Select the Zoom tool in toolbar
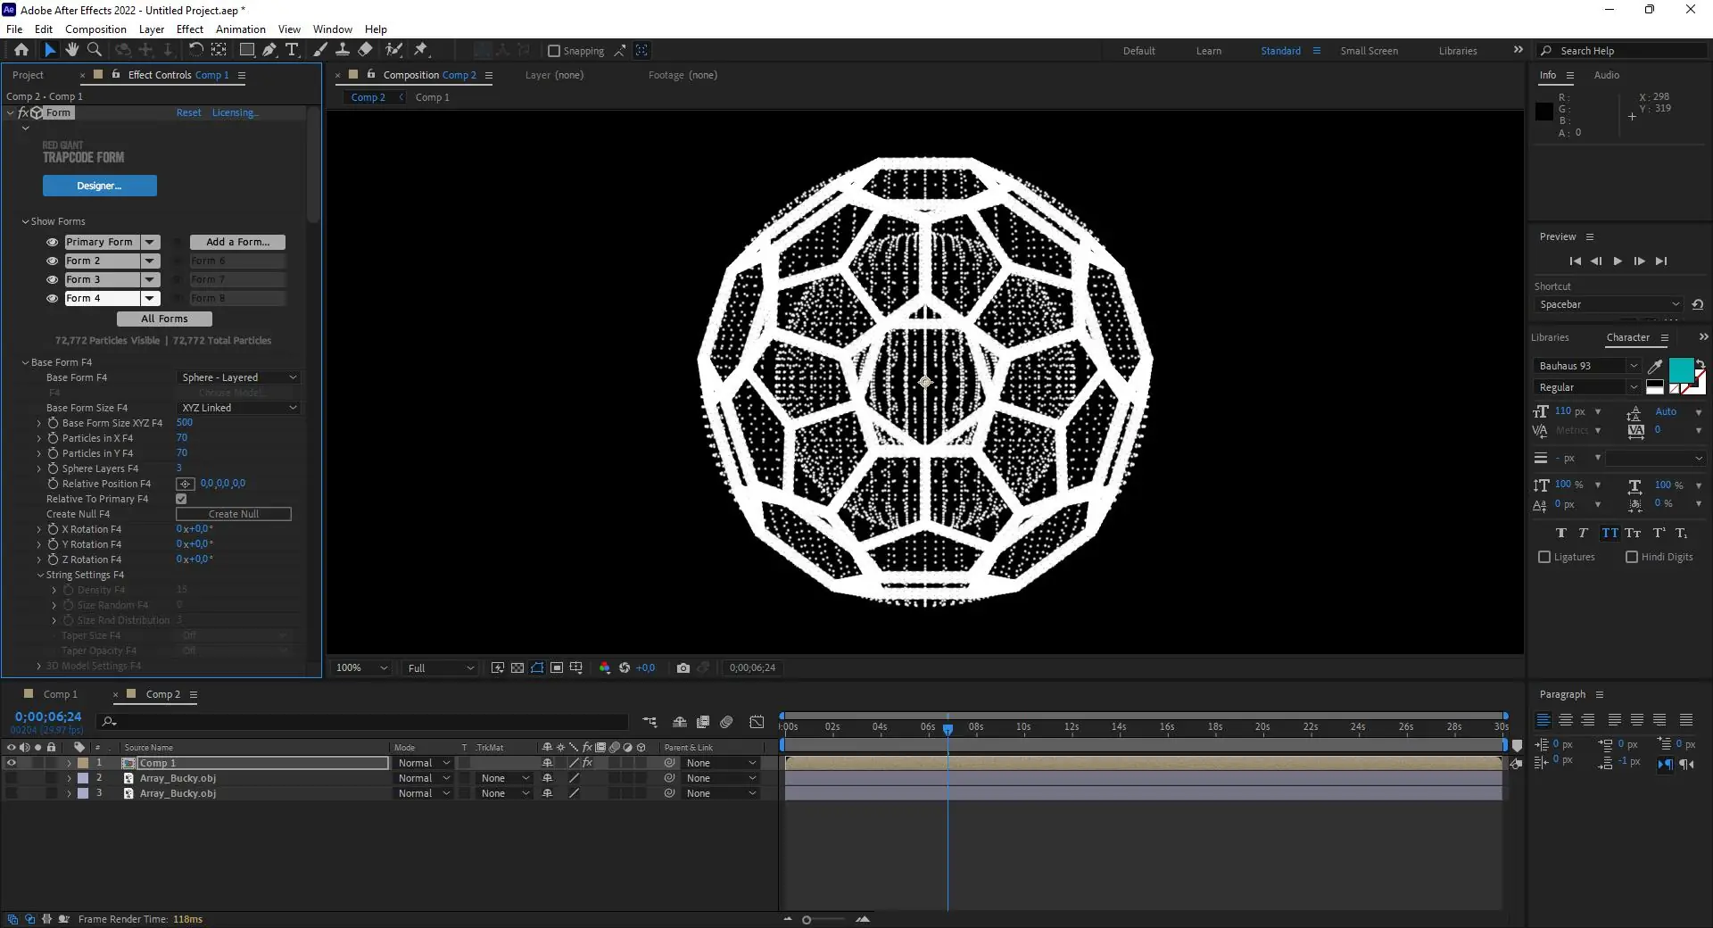 pyautogui.click(x=95, y=50)
